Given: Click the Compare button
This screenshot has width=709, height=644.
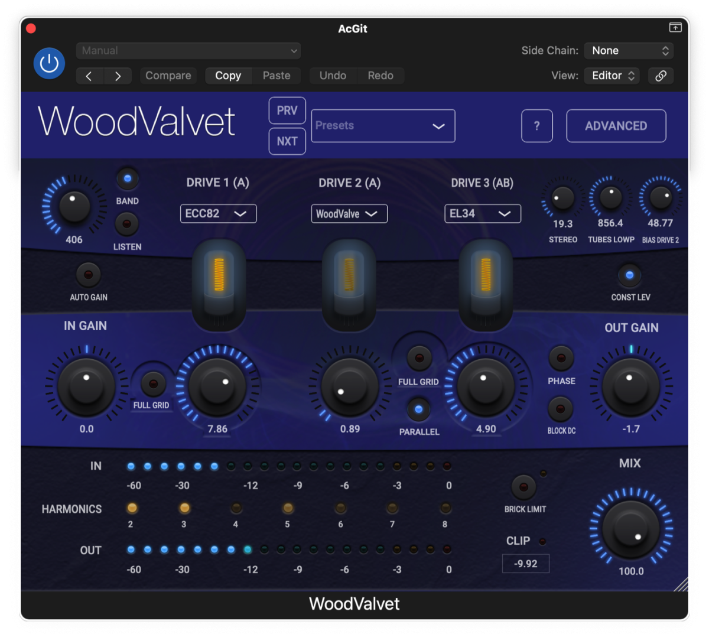Looking at the screenshot, I should pos(168,76).
